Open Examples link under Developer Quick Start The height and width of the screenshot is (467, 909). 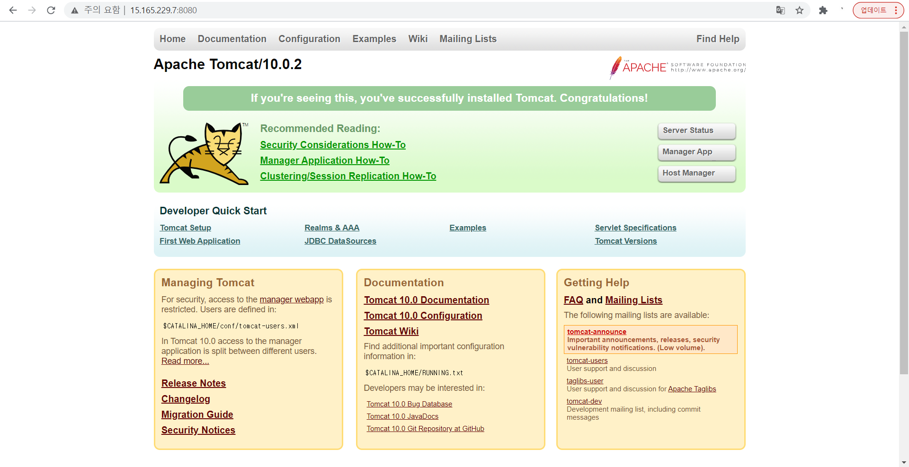(x=468, y=228)
